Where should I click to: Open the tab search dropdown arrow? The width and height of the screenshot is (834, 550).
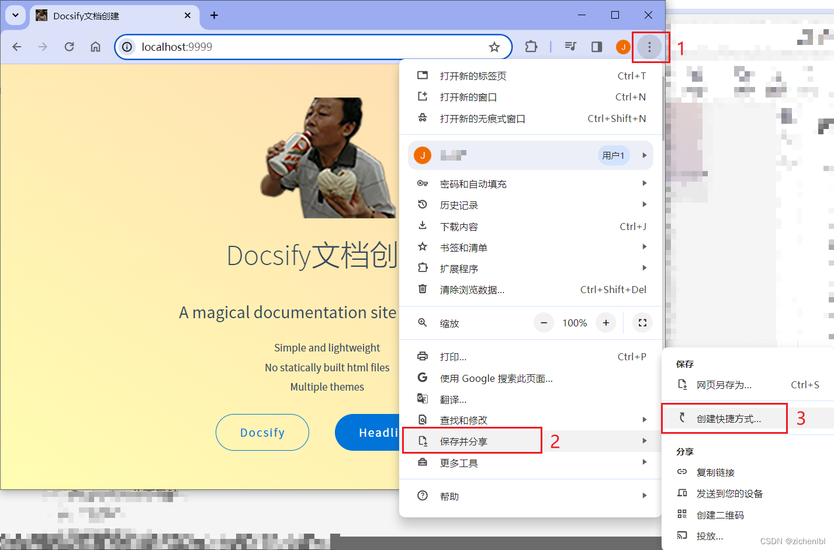click(15, 15)
